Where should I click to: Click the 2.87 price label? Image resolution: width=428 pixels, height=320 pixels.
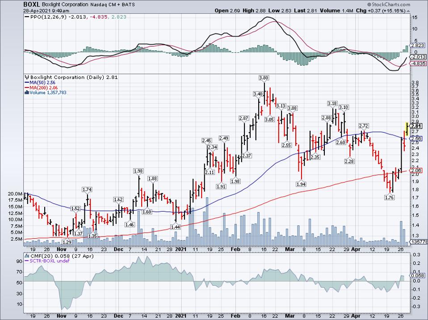pyautogui.click(x=244, y=118)
